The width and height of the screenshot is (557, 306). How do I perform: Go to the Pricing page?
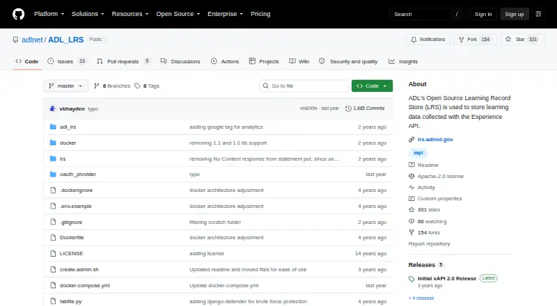coord(260,14)
